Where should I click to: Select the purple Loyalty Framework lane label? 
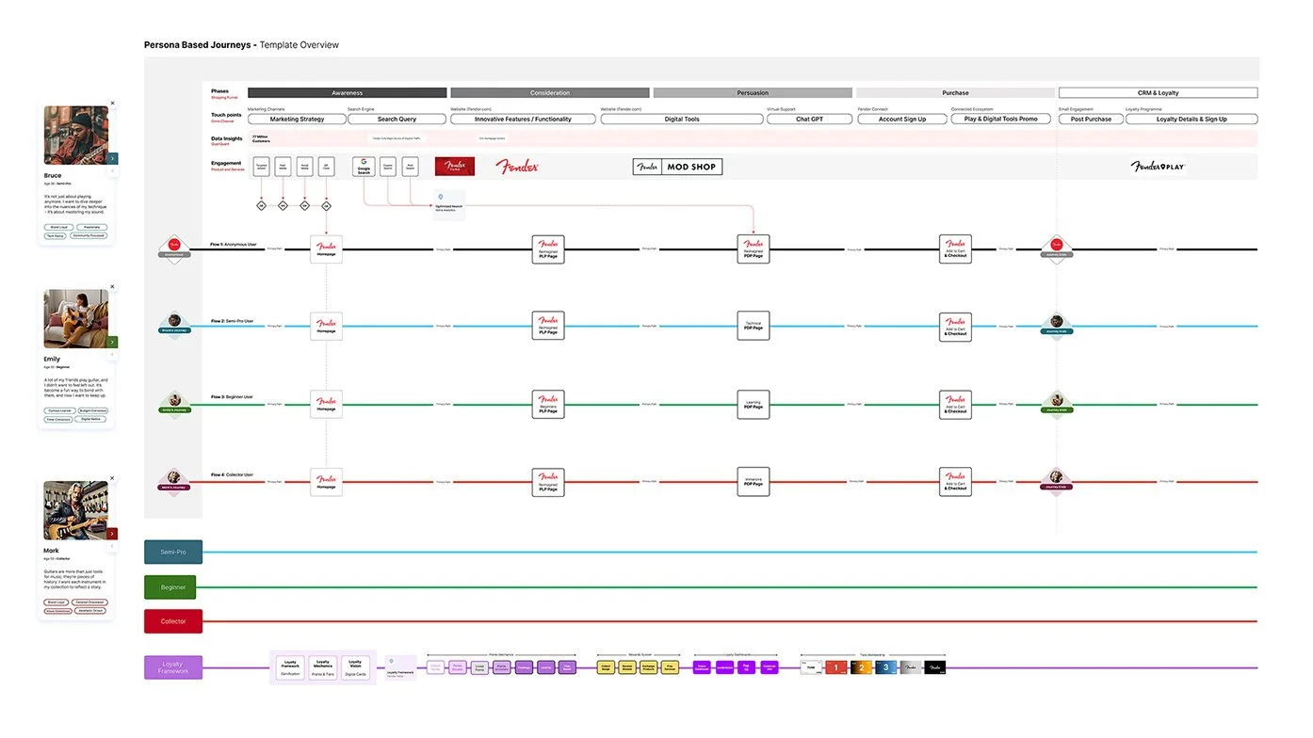(x=173, y=667)
